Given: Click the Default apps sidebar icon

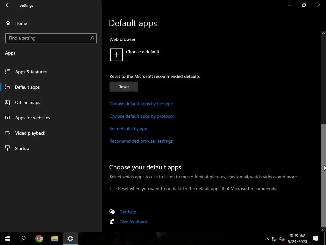Looking at the screenshot, I should 8,87.
